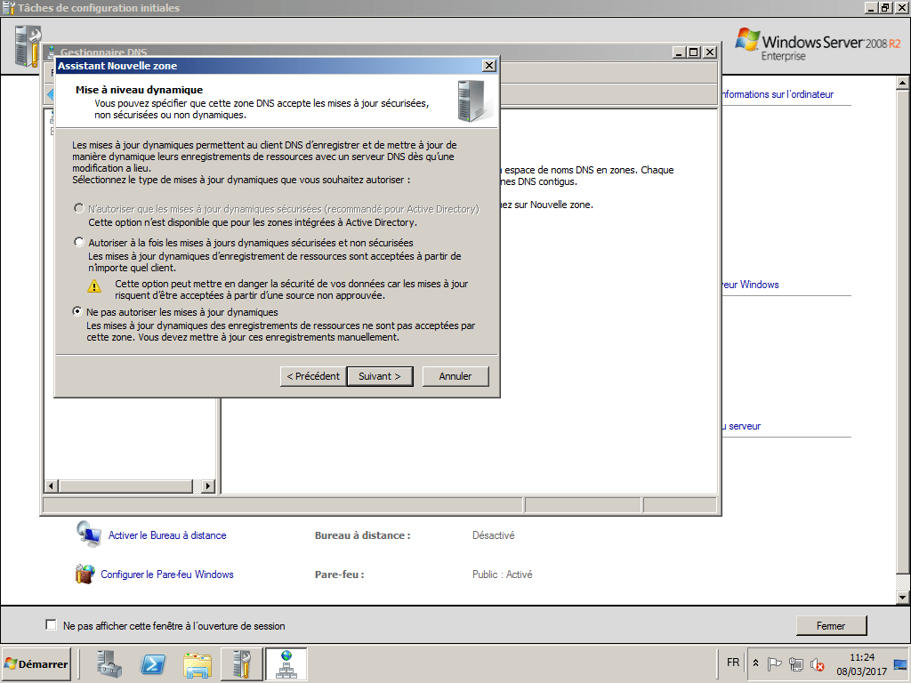Cancel the wizard with Annuler
Screen dimensions: 911x683
tap(455, 376)
